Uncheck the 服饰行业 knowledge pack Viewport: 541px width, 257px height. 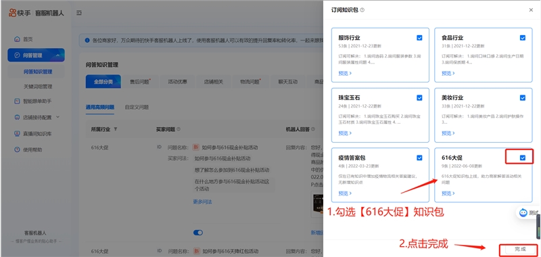click(x=419, y=38)
